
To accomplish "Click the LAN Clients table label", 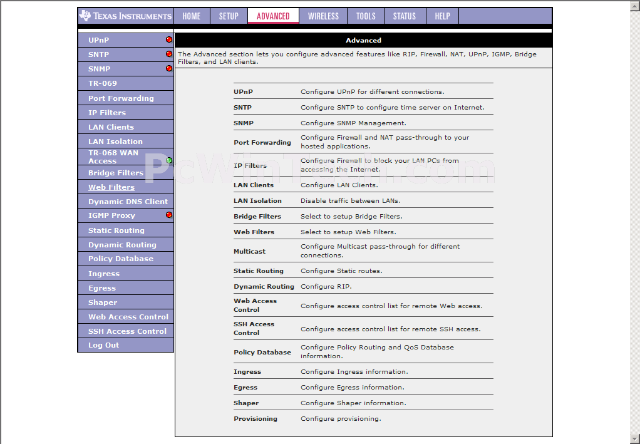I will [x=254, y=185].
